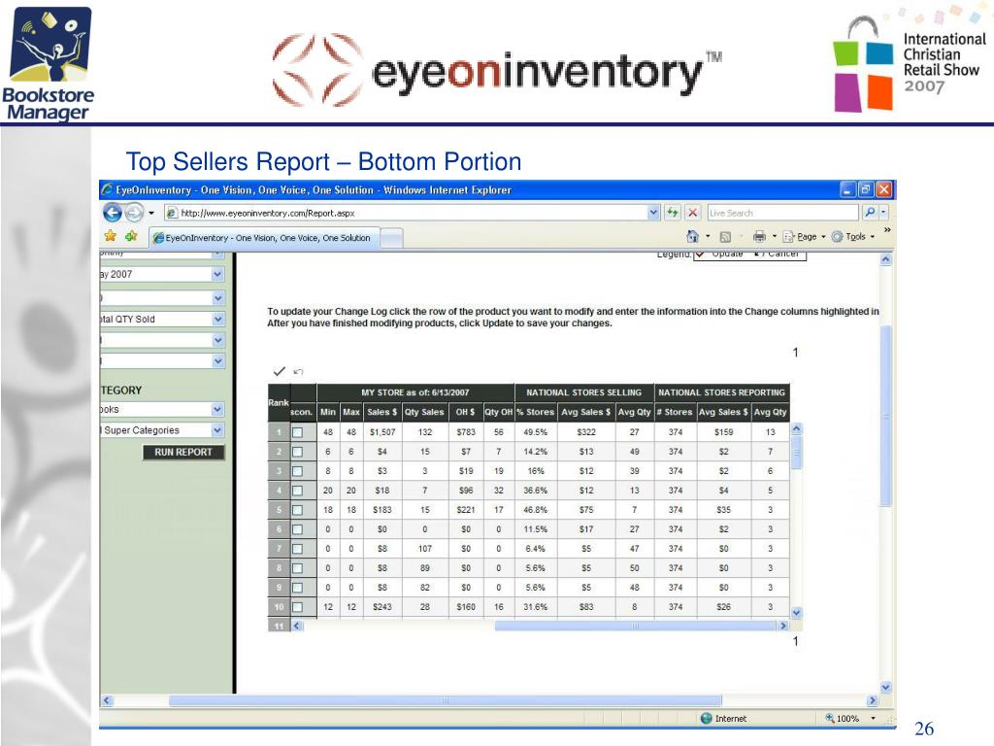Viewport: 994px width, 746px height.
Task: Click the Sales $ column header
Action: [x=382, y=412]
